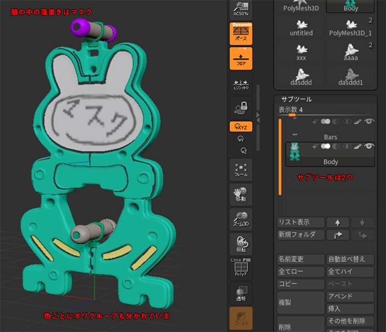
Task: Set union boolean mode on Bars subtool
Action: click(326, 121)
